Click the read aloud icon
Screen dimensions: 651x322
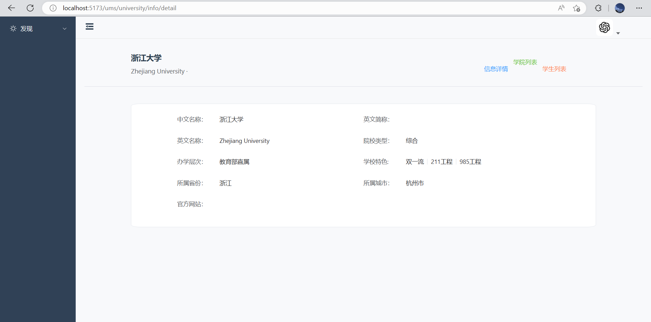tap(561, 8)
